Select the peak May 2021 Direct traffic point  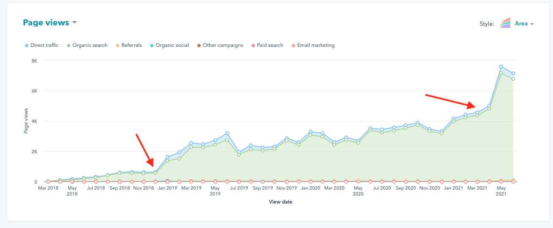tap(501, 67)
